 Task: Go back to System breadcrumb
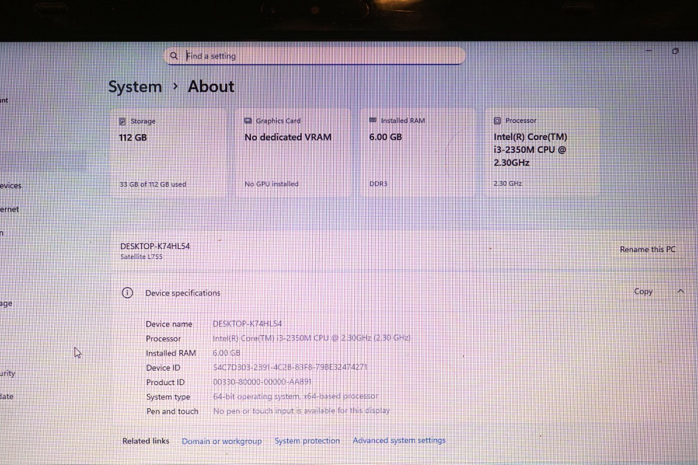pyautogui.click(x=135, y=87)
